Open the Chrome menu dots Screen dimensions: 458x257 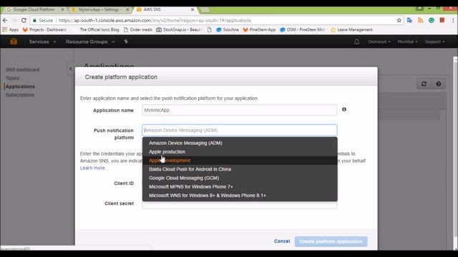click(453, 21)
